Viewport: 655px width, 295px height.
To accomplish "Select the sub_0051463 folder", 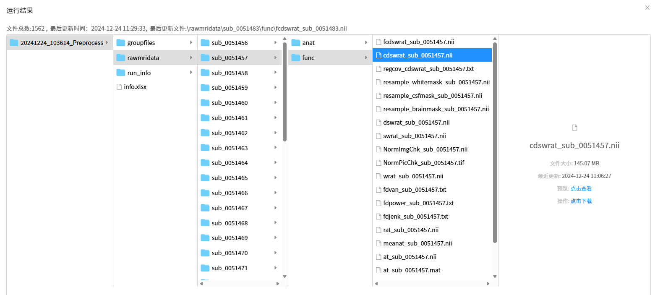I will tap(230, 148).
